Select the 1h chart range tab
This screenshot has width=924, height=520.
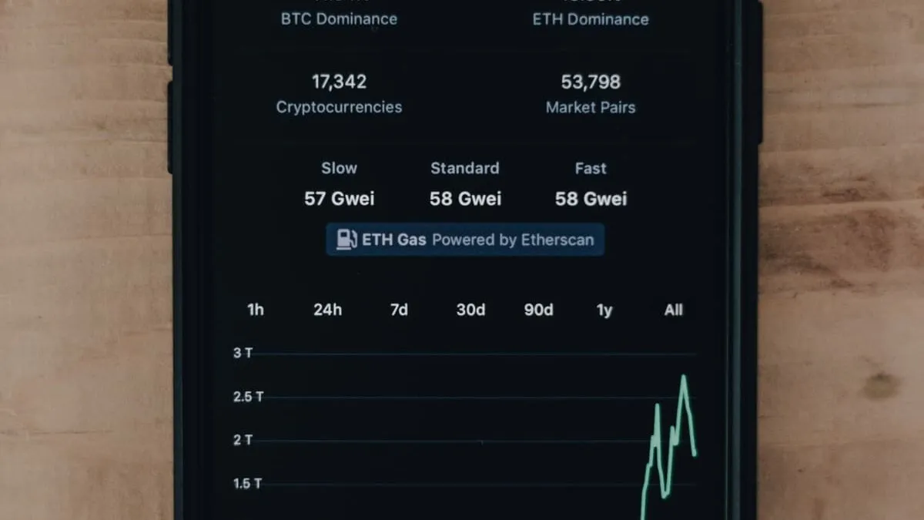coord(255,310)
